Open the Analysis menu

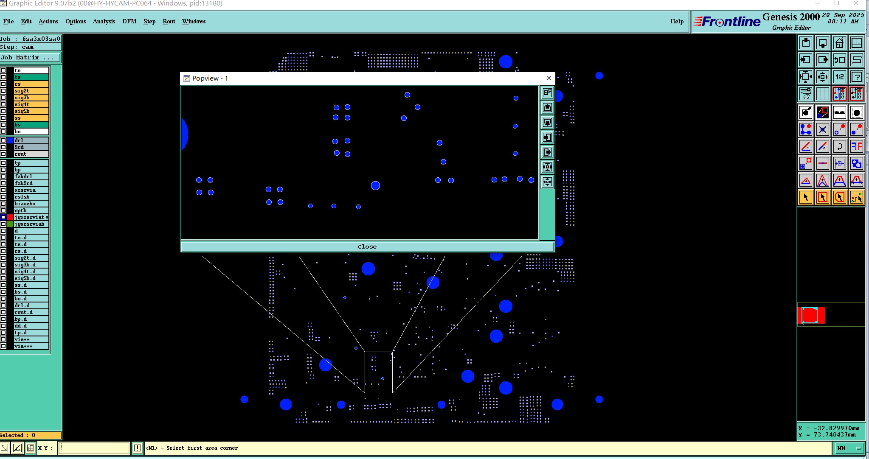(x=104, y=21)
